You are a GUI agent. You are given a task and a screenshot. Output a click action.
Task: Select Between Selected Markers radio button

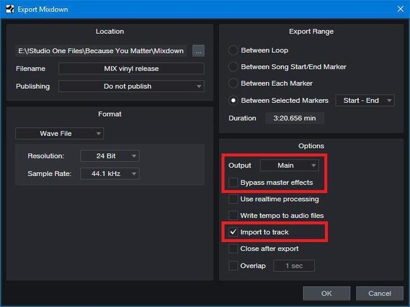[x=233, y=100]
